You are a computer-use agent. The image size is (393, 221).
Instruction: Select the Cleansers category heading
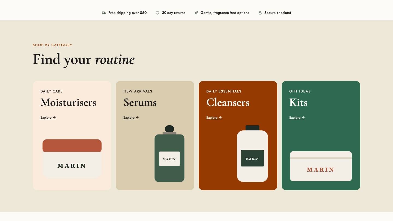tap(228, 103)
